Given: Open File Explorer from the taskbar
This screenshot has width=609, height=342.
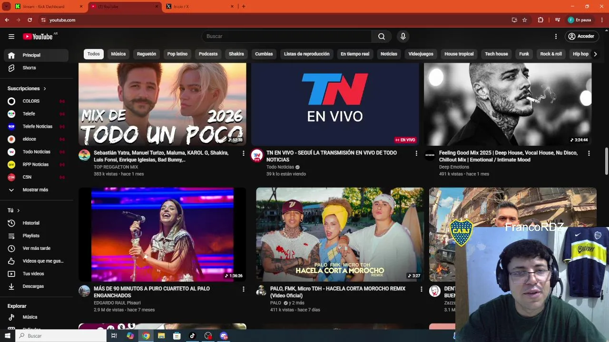Looking at the screenshot, I should point(161,336).
